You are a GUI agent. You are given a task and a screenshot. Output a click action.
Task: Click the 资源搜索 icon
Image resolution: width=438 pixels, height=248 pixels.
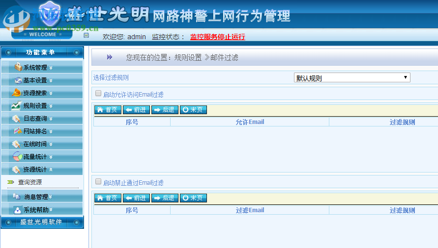tap(17, 93)
